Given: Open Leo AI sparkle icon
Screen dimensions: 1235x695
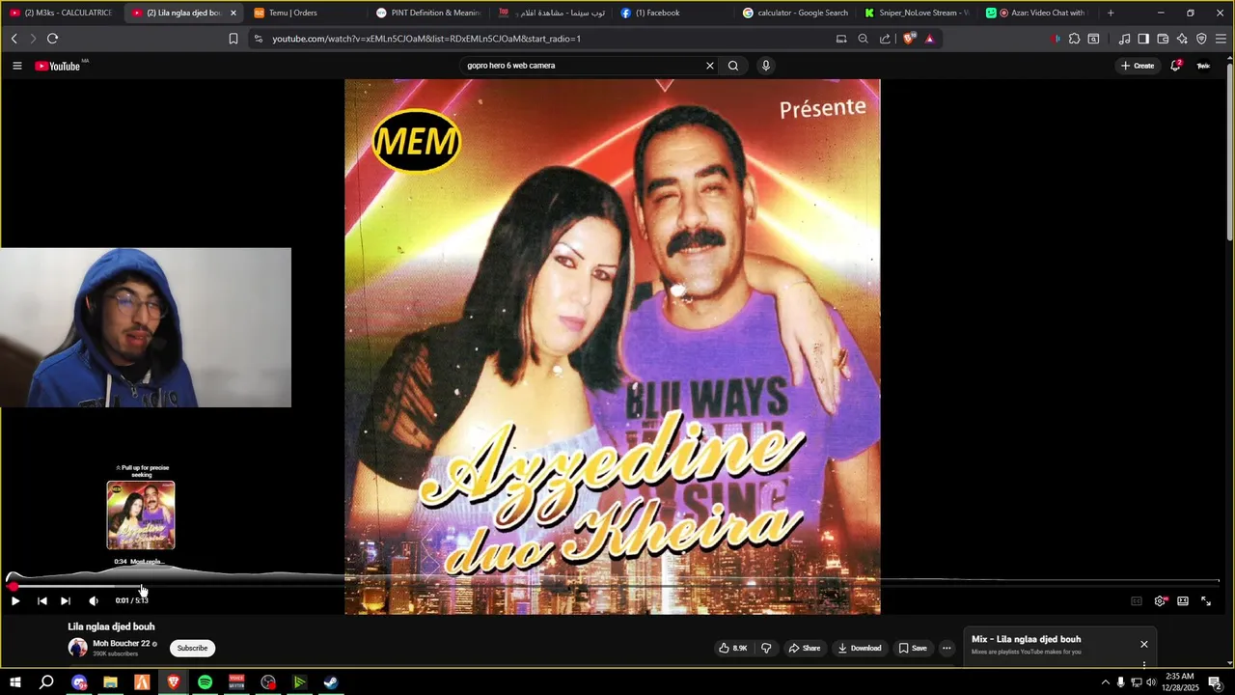Looking at the screenshot, I should (x=1182, y=39).
